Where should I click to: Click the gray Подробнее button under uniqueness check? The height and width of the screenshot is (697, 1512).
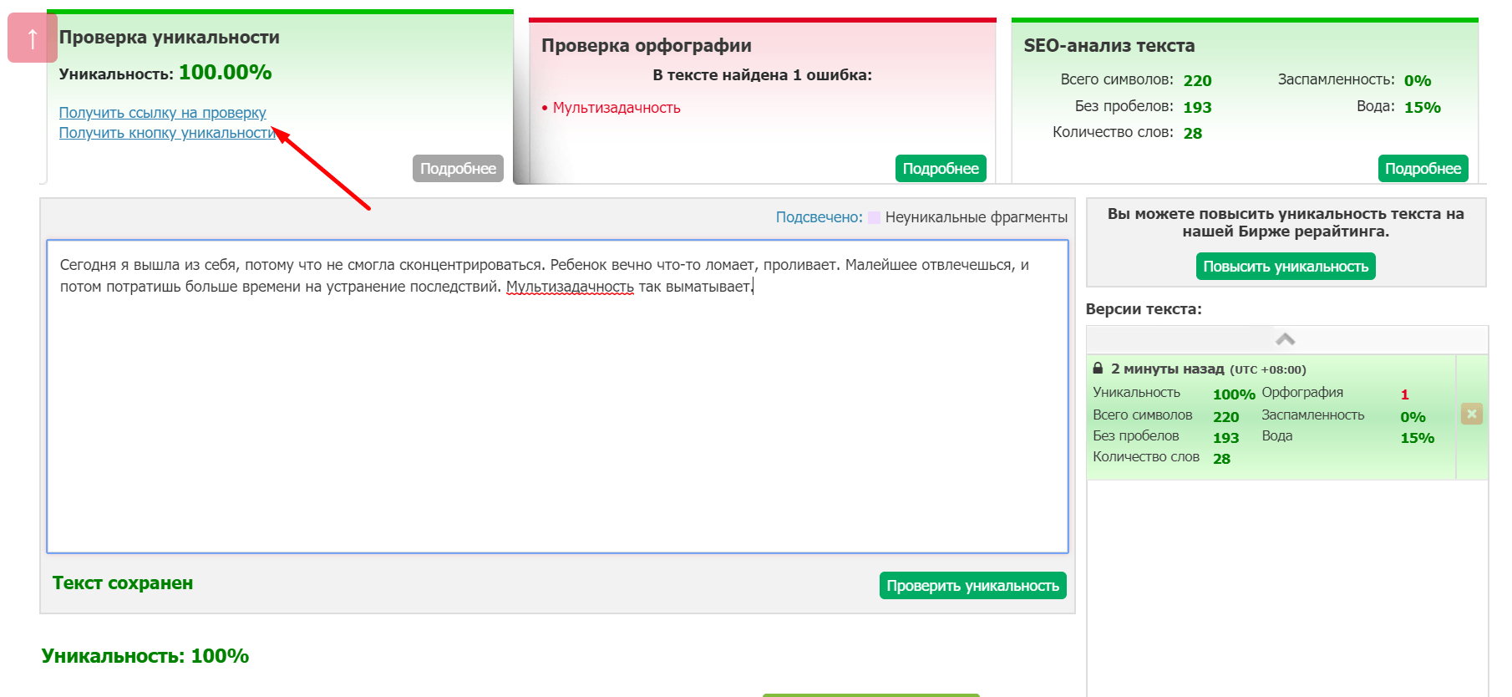point(458,168)
